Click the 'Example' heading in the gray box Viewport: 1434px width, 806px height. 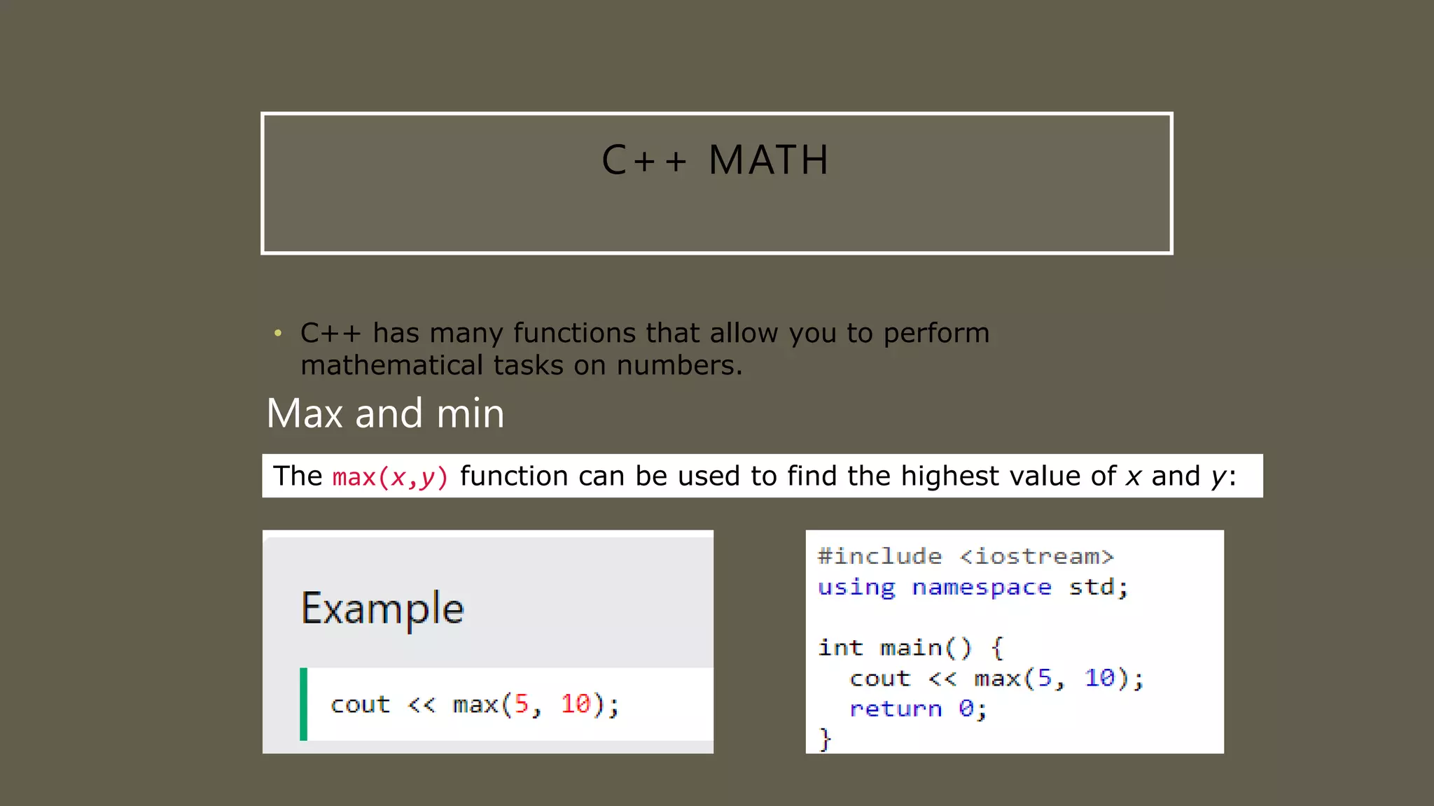382,608
